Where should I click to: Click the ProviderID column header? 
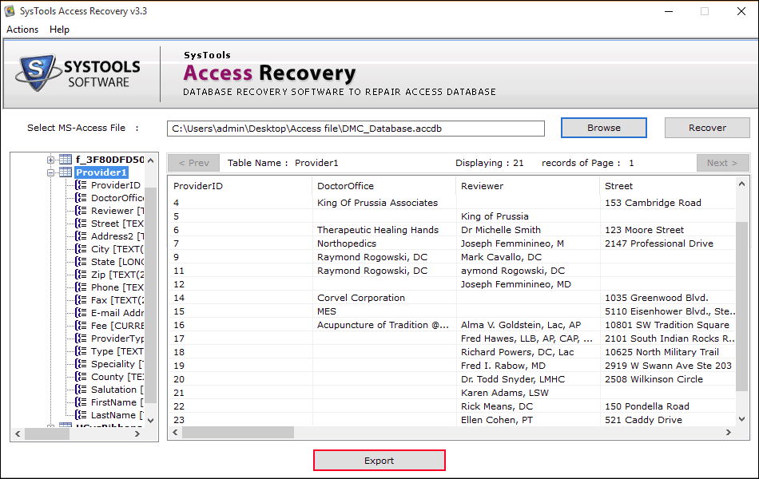click(x=240, y=186)
